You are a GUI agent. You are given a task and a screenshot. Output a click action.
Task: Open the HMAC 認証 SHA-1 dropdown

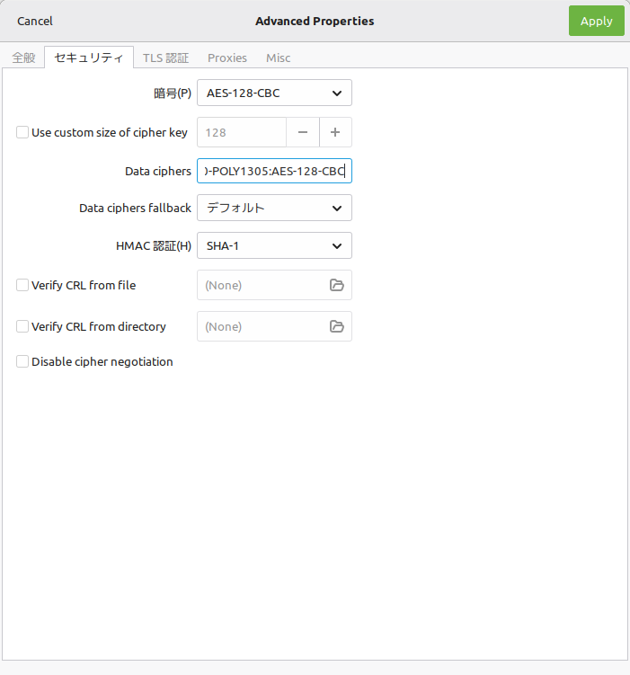pyautogui.click(x=274, y=245)
